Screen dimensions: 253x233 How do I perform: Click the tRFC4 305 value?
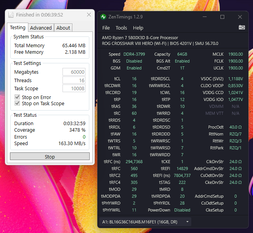(x=134, y=182)
